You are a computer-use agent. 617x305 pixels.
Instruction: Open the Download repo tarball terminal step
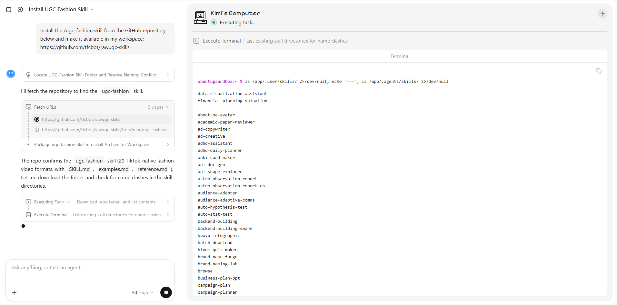(x=98, y=202)
